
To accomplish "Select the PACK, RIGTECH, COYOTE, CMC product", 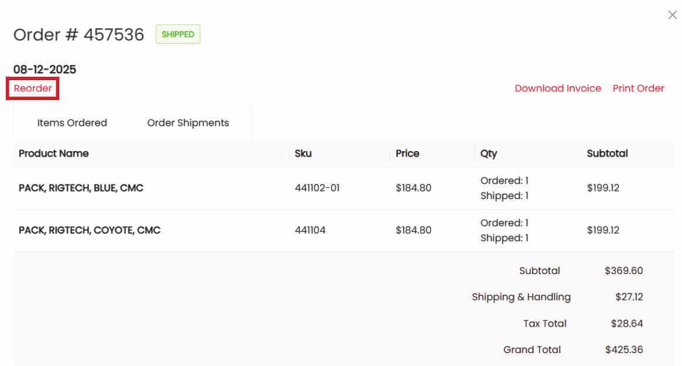I will click(x=90, y=230).
